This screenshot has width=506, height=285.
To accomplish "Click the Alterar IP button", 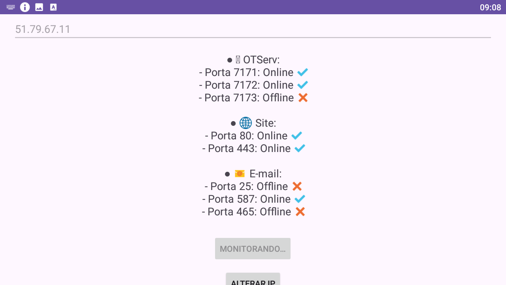I will [253, 279].
